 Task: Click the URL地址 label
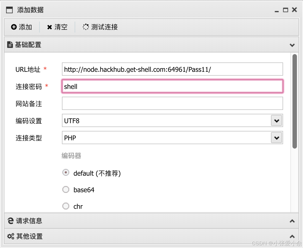[28, 70]
